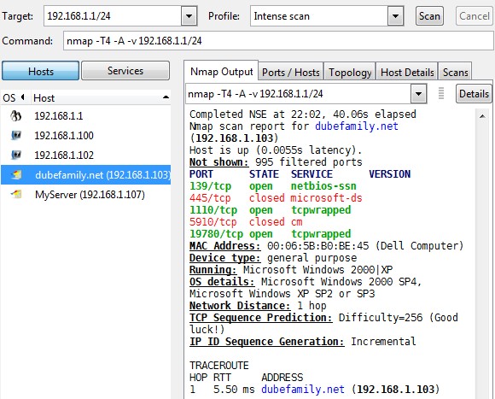The image size is (495, 399).
Task: Click the Windows icon beside dubefamily.net host
Action: tap(16, 174)
